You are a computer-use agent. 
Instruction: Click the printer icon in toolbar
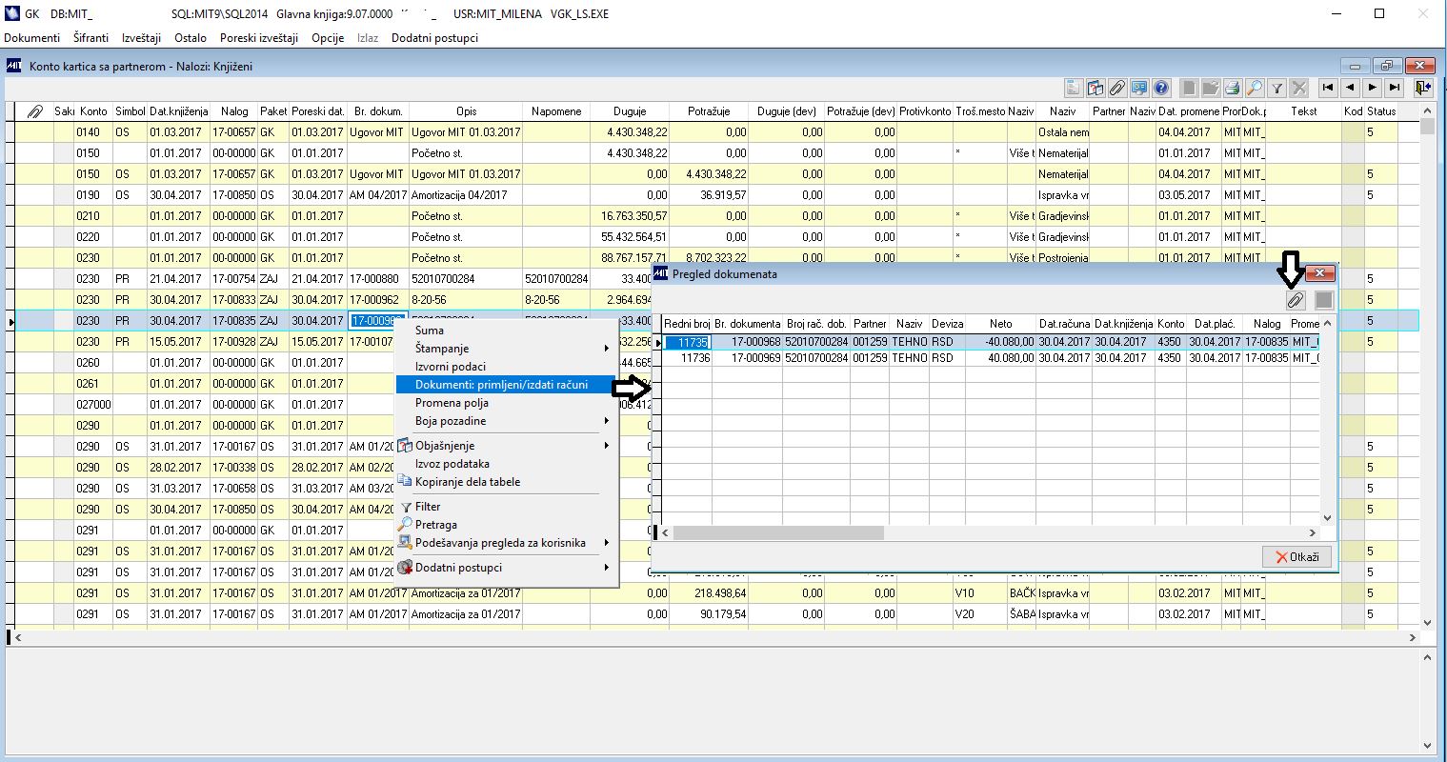pyautogui.click(x=1234, y=88)
